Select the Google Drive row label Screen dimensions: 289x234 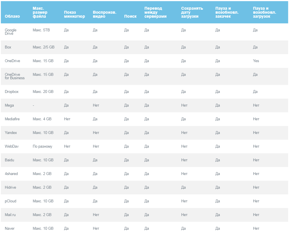[11, 32]
